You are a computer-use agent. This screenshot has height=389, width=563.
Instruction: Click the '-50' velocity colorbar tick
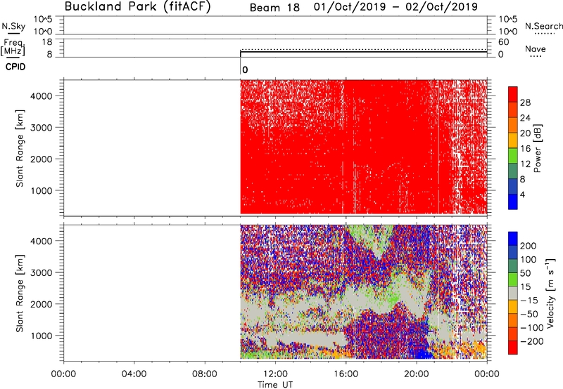[x=529, y=314]
